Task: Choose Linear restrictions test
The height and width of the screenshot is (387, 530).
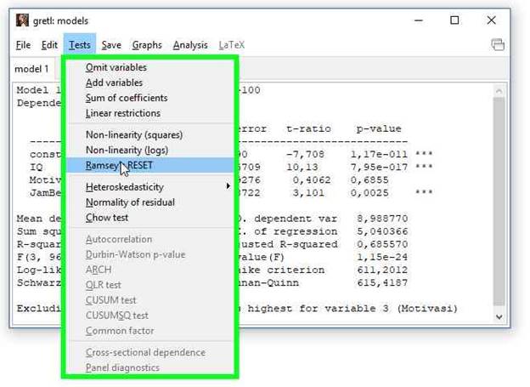Action: (x=122, y=113)
